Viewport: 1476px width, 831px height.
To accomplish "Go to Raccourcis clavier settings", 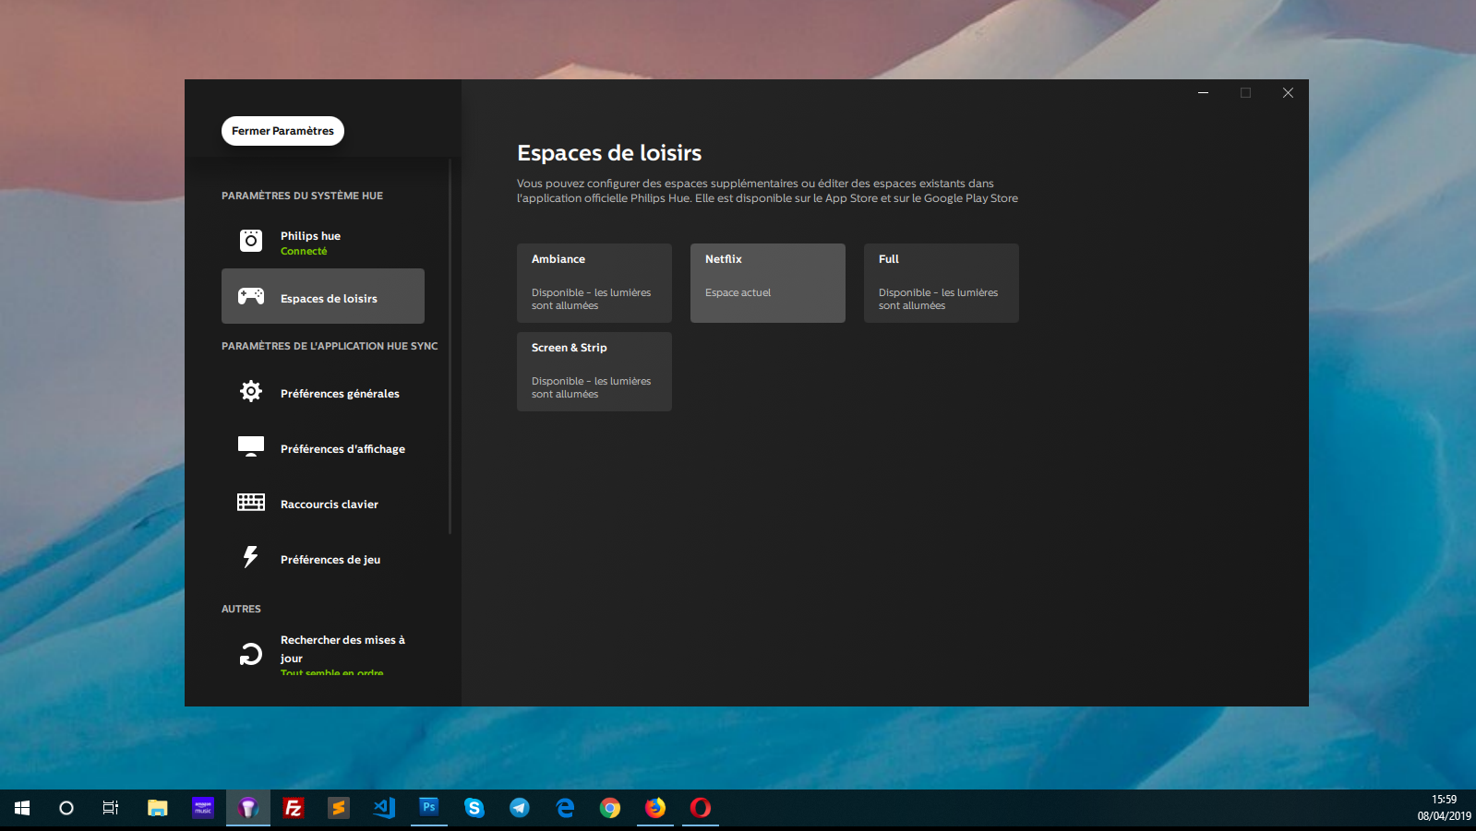I will pyautogui.click(x=330, y=505).
